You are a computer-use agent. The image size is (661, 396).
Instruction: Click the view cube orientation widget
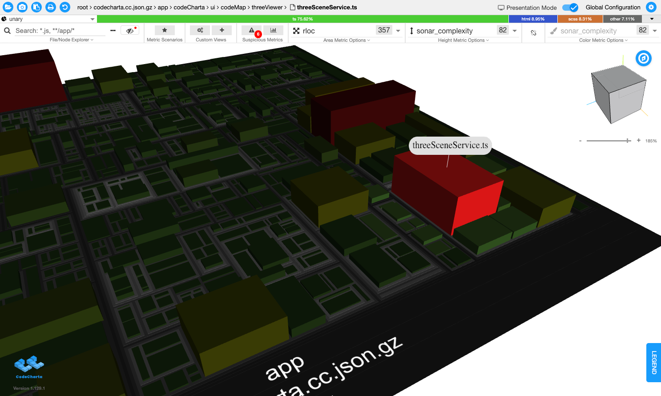[618, 94]
